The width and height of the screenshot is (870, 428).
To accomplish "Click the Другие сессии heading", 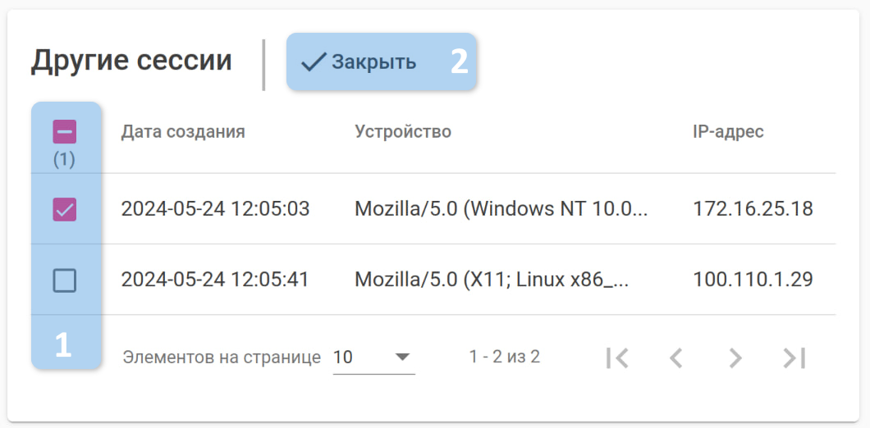I will pos(131,61).
